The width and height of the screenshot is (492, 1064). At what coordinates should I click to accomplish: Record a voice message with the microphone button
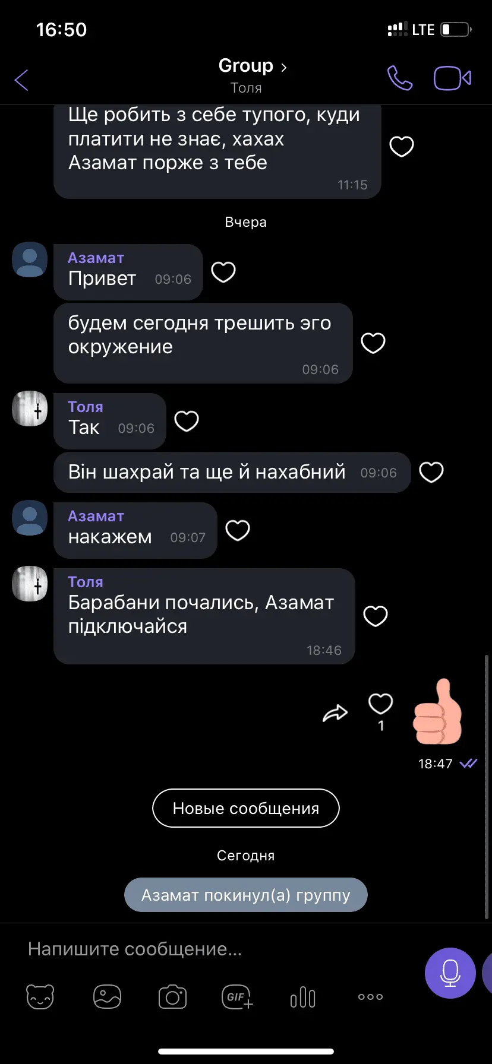click(x=450, y=973)
